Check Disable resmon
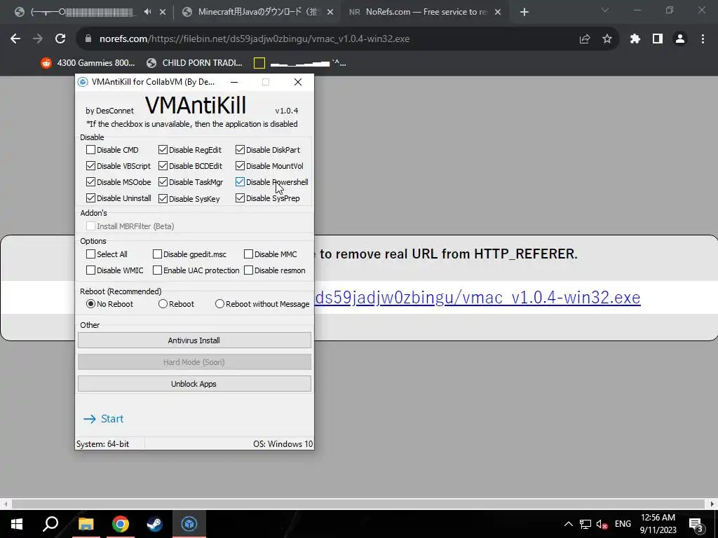Screen dimensions: 718x538 249,270
